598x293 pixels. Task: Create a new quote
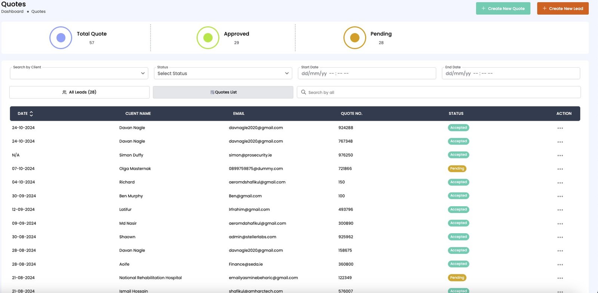503,8
